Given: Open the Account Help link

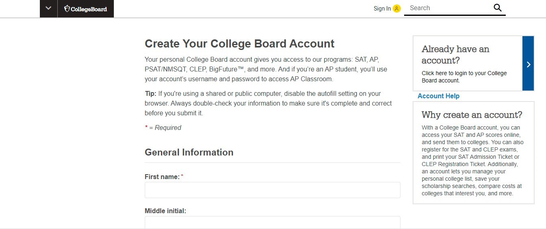Looking at the screenshot, I should (x=438, y=96).
